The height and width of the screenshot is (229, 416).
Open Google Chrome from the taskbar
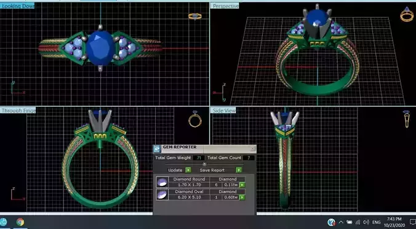[20, 222]
